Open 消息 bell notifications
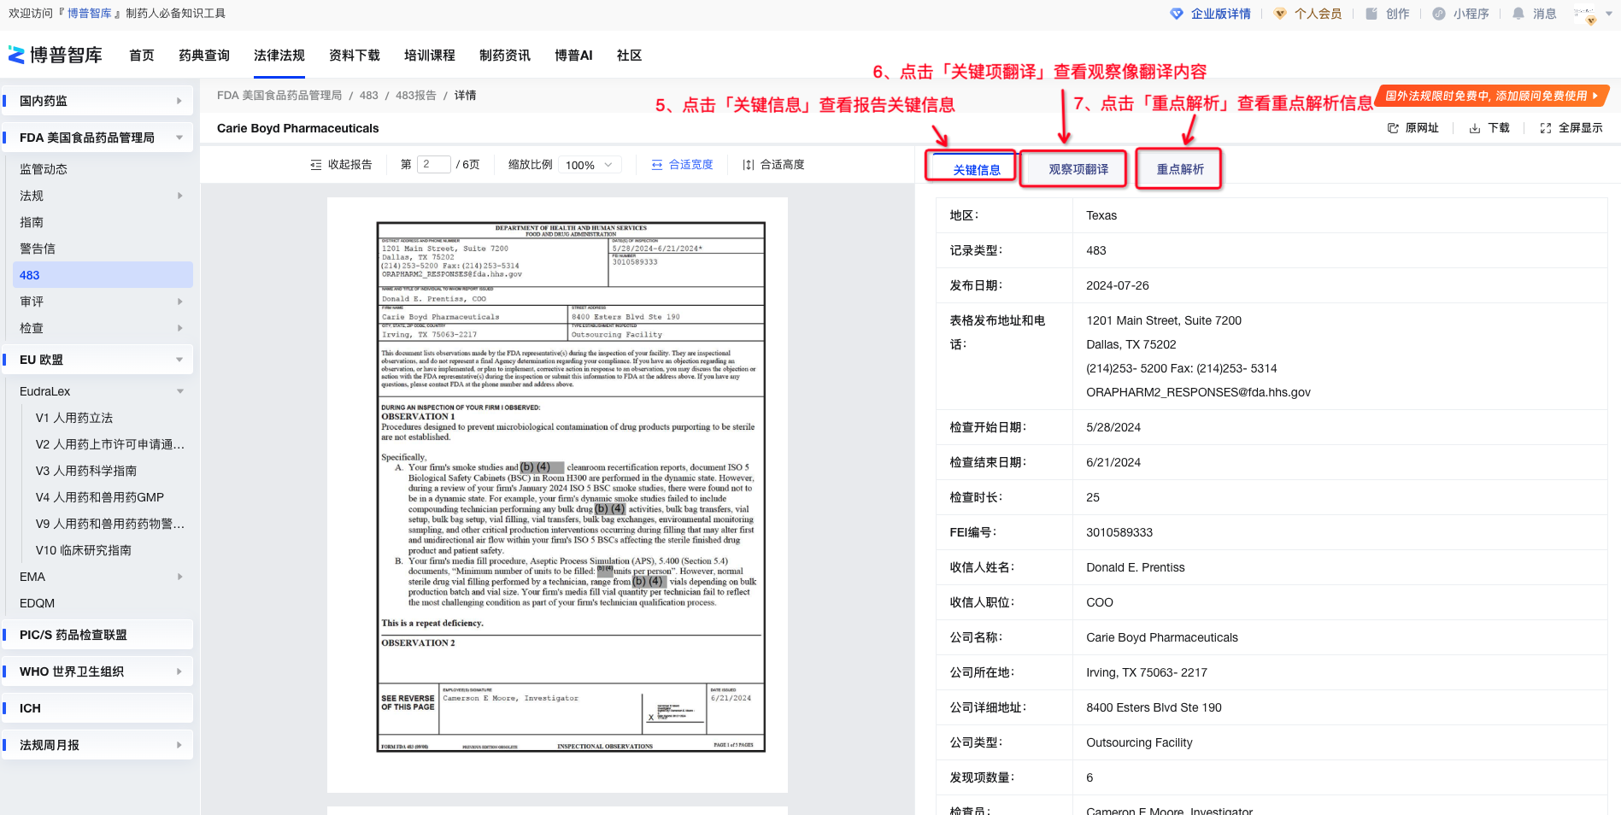Viewport: 1621px width, 815px height. click(x=1518, y=14)
